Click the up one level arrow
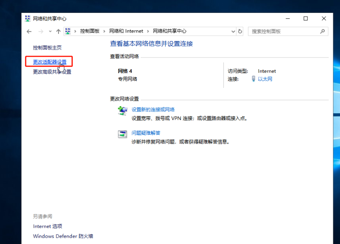Viewport: 340px width, 244px height. click(x=58, y=32)
